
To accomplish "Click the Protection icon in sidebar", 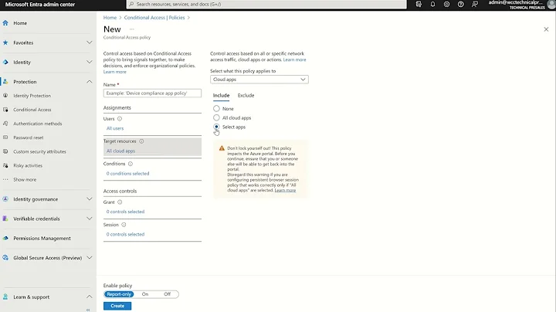I will coord(5,82).
